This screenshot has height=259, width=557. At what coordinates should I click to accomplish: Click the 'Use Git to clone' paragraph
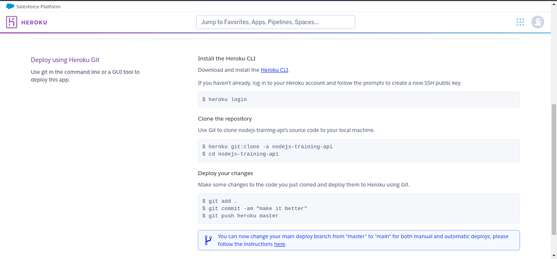(286, 130)
